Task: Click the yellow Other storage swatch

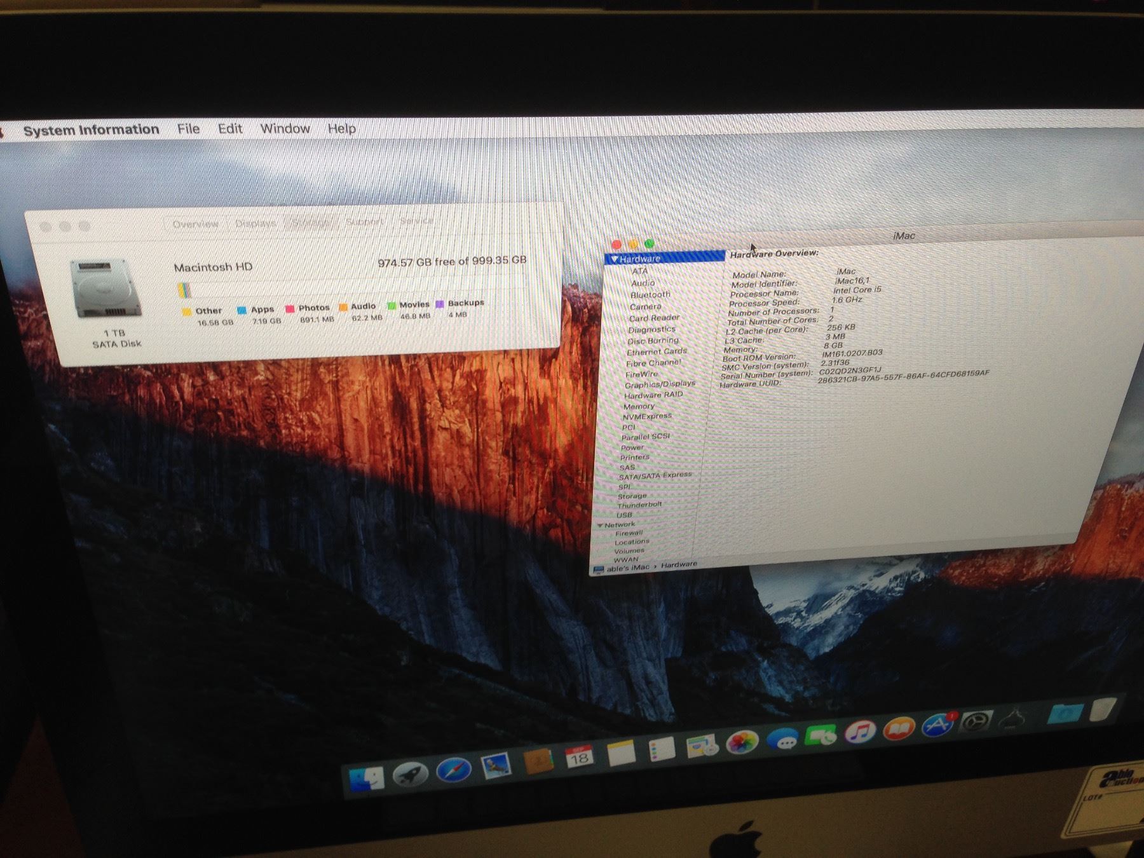Action: tap(186, 311)
